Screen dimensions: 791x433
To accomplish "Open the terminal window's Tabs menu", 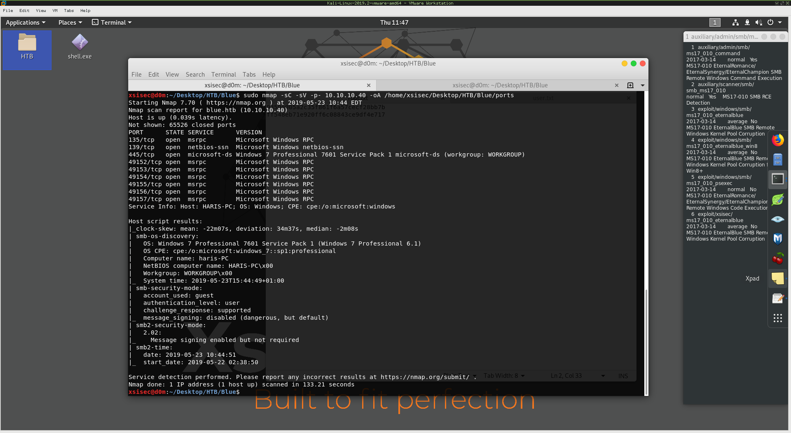I will point(249,75).
